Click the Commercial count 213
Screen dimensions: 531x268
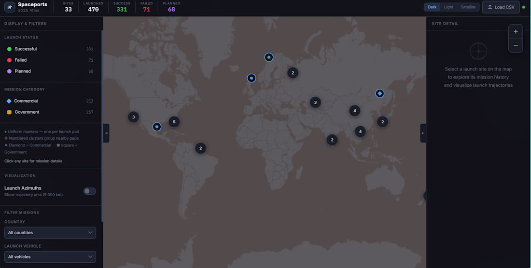90,101
